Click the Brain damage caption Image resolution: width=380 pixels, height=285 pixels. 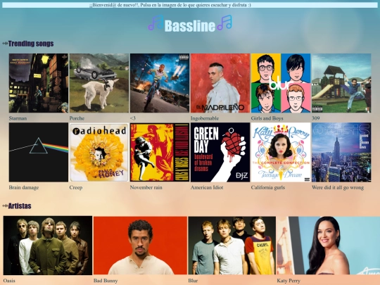[24, 188]
